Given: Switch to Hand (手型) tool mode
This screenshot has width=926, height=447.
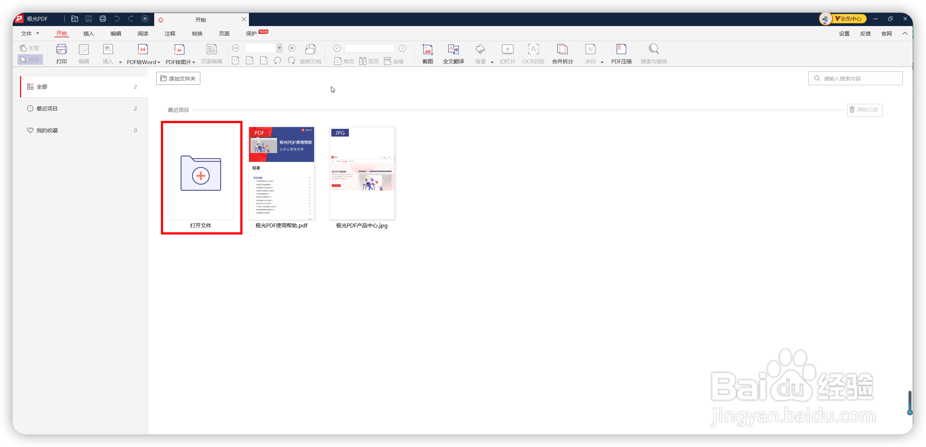Looking at the screenshot, I should click(30, 48).
